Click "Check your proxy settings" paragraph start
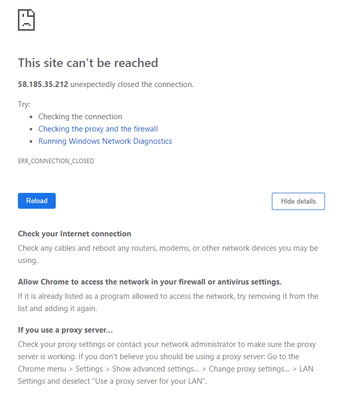337x396 pixels. click(61, 344)
